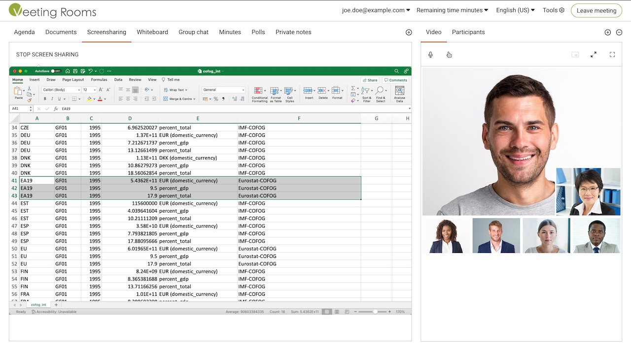The image size is (631, 350).
Task: Click STOP SCREEN SHARING
Action: pyautogui.click(x=47, y=55)
